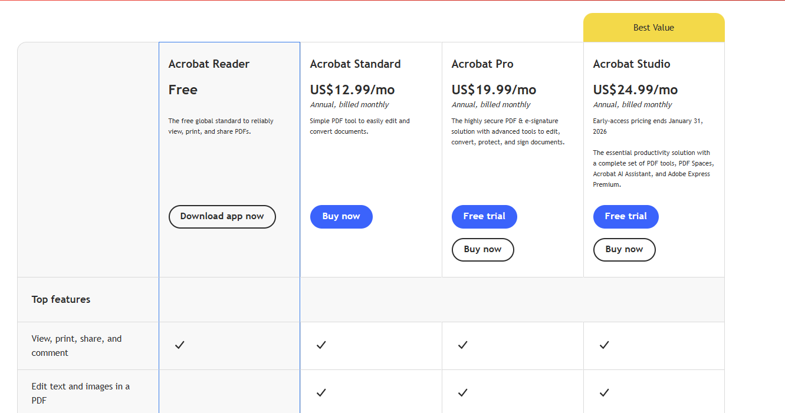Select the Standard checkmark for viewing and commenting
Screen dimensions: 785x413
pyautogui.click(x=321, y=345)
